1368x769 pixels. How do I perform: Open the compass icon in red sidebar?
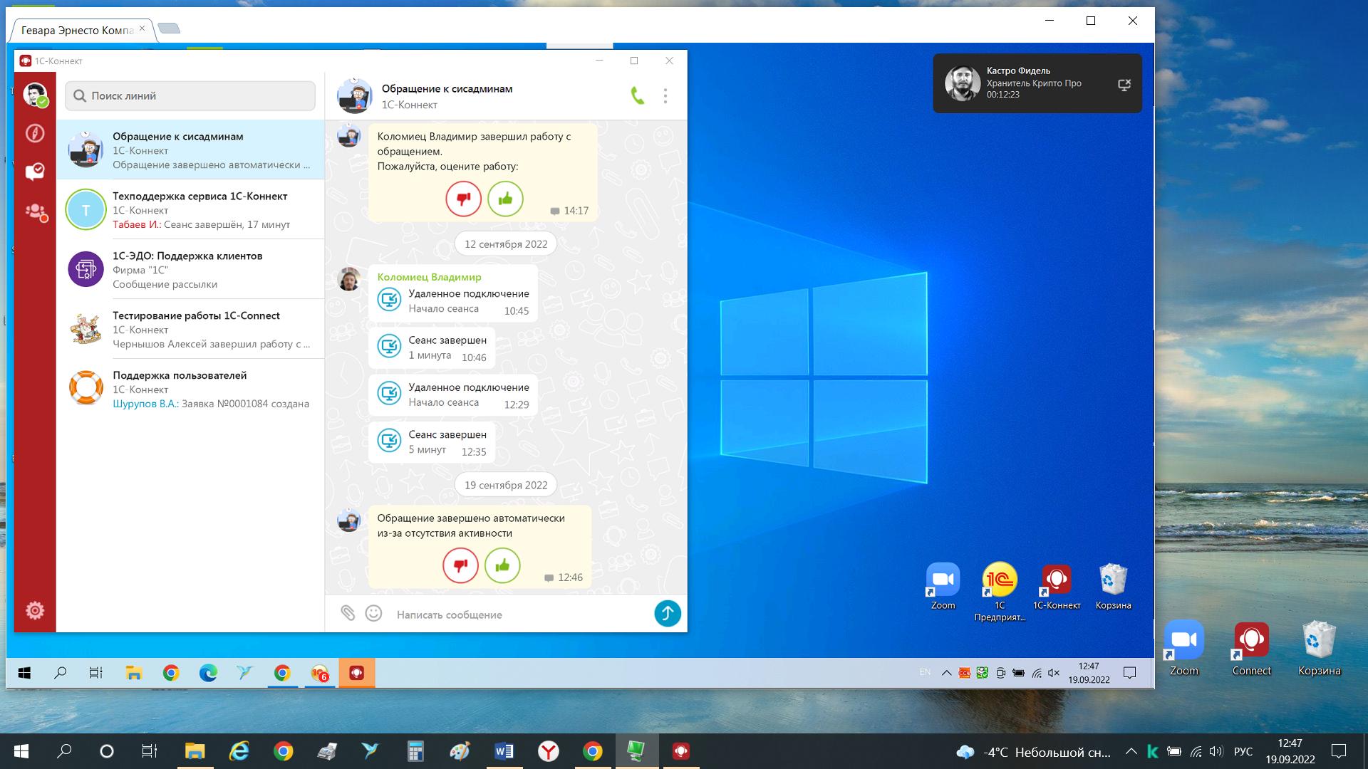(x=35, y=133)
